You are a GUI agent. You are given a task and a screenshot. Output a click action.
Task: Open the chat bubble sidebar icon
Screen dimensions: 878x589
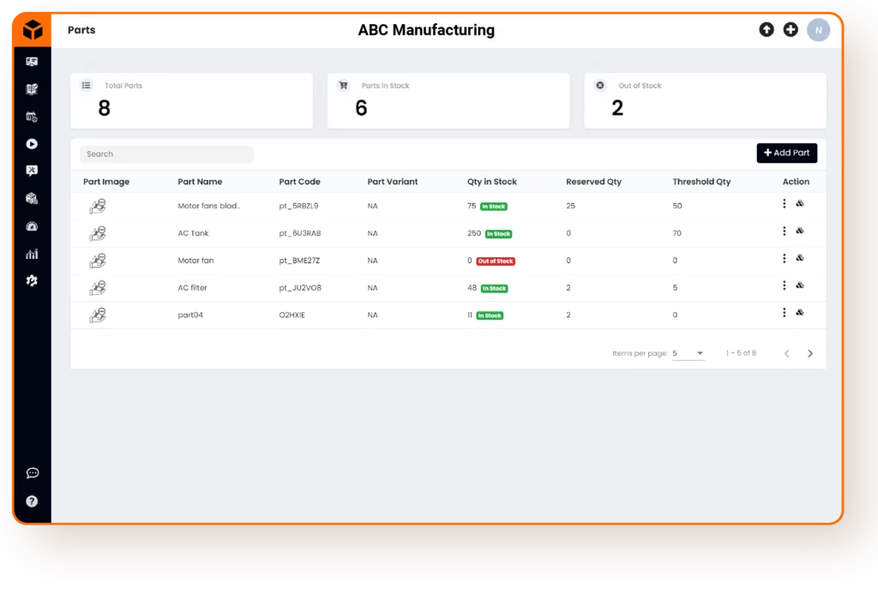pos(33,473)
